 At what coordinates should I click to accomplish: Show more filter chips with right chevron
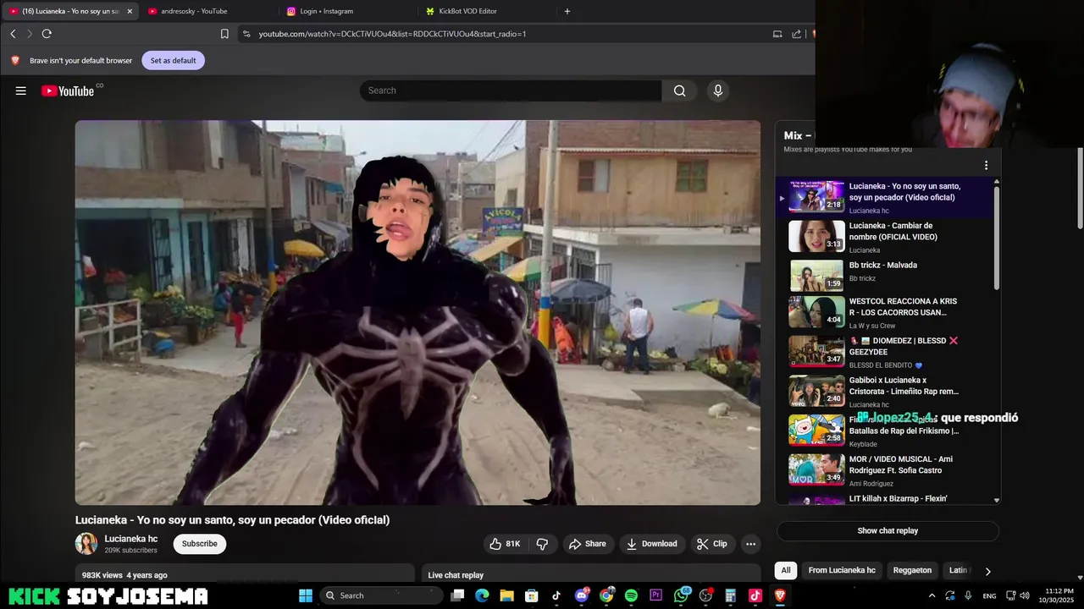point(987,571)
